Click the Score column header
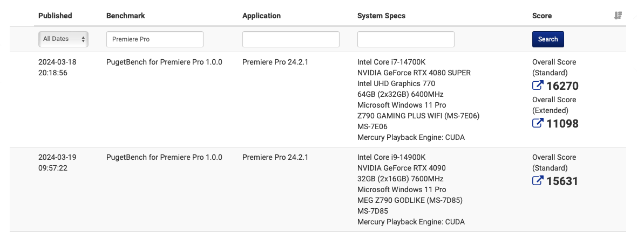Viewport: 637px width, 233px height. click(542, 16)
